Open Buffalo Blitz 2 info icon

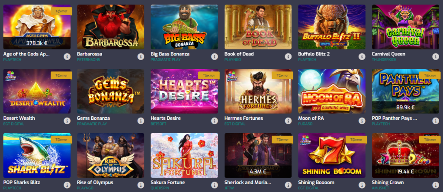pos(362,57)
